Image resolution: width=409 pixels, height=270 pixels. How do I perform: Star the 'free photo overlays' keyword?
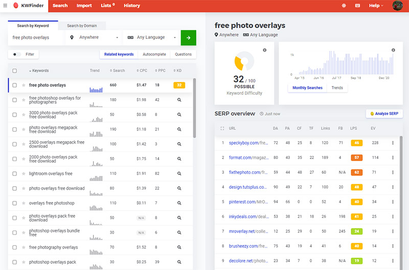pyautogui.click(x=24, y=85)
